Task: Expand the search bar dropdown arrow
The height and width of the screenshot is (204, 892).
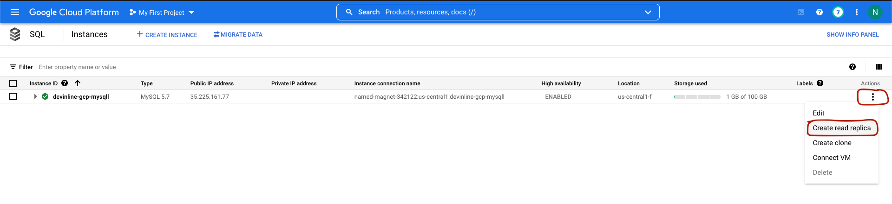Action: pos(648,13)
